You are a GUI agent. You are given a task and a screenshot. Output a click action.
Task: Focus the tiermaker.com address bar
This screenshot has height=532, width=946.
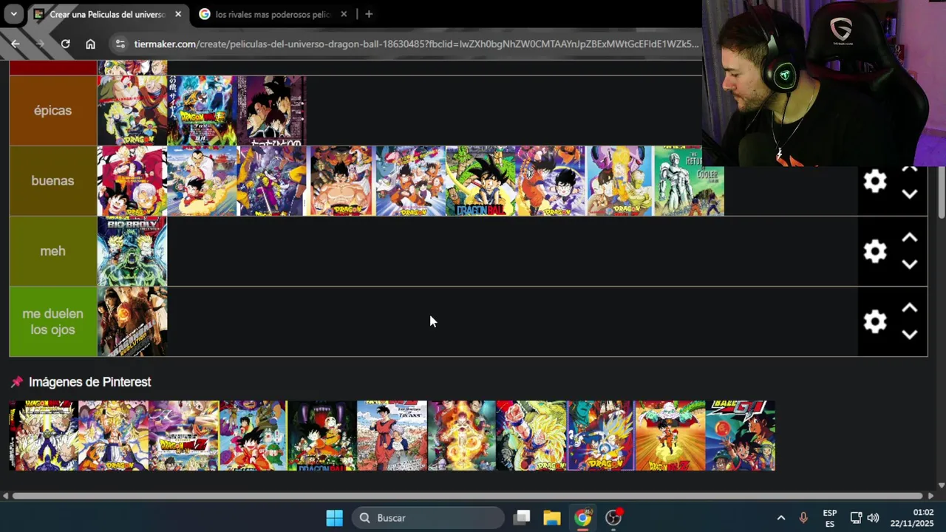[416, 44]
